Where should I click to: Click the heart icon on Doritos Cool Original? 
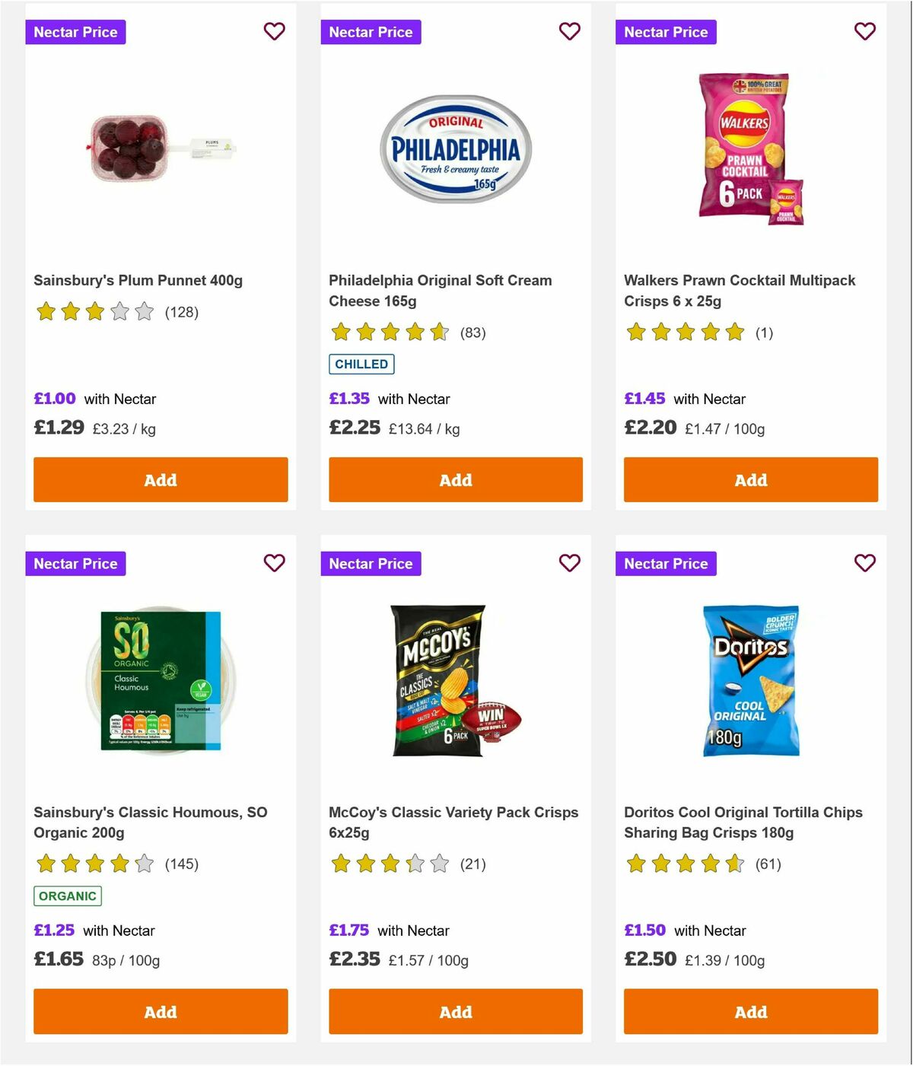tap(864, 563)
